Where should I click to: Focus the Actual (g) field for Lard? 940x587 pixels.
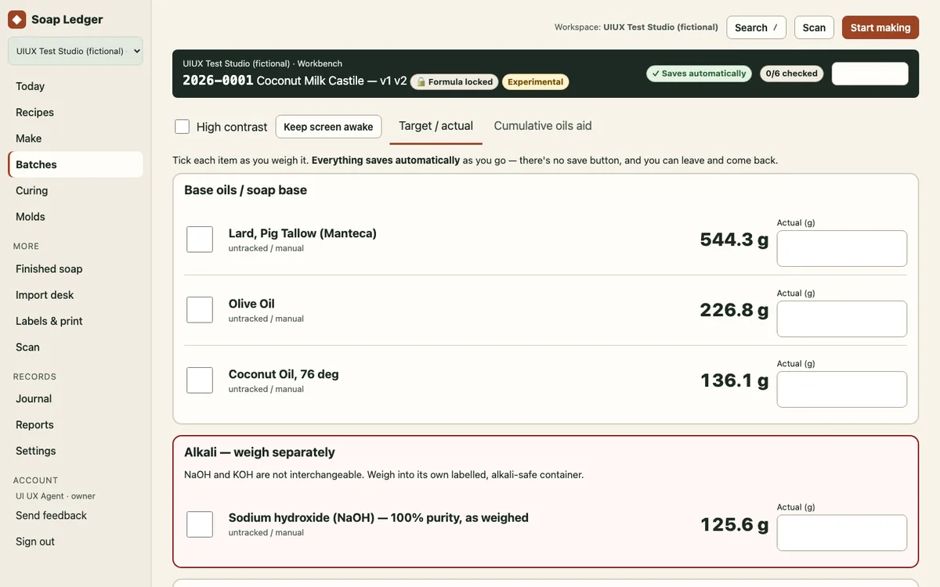coord(842,249)
